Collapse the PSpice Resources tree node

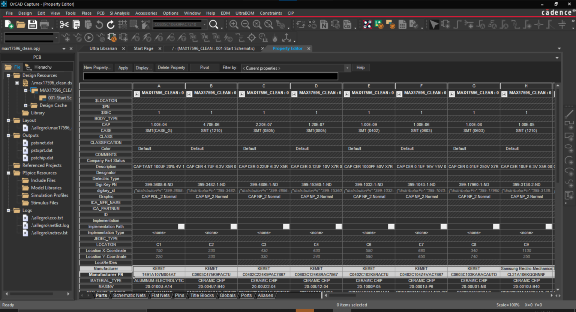coord(8,173)
